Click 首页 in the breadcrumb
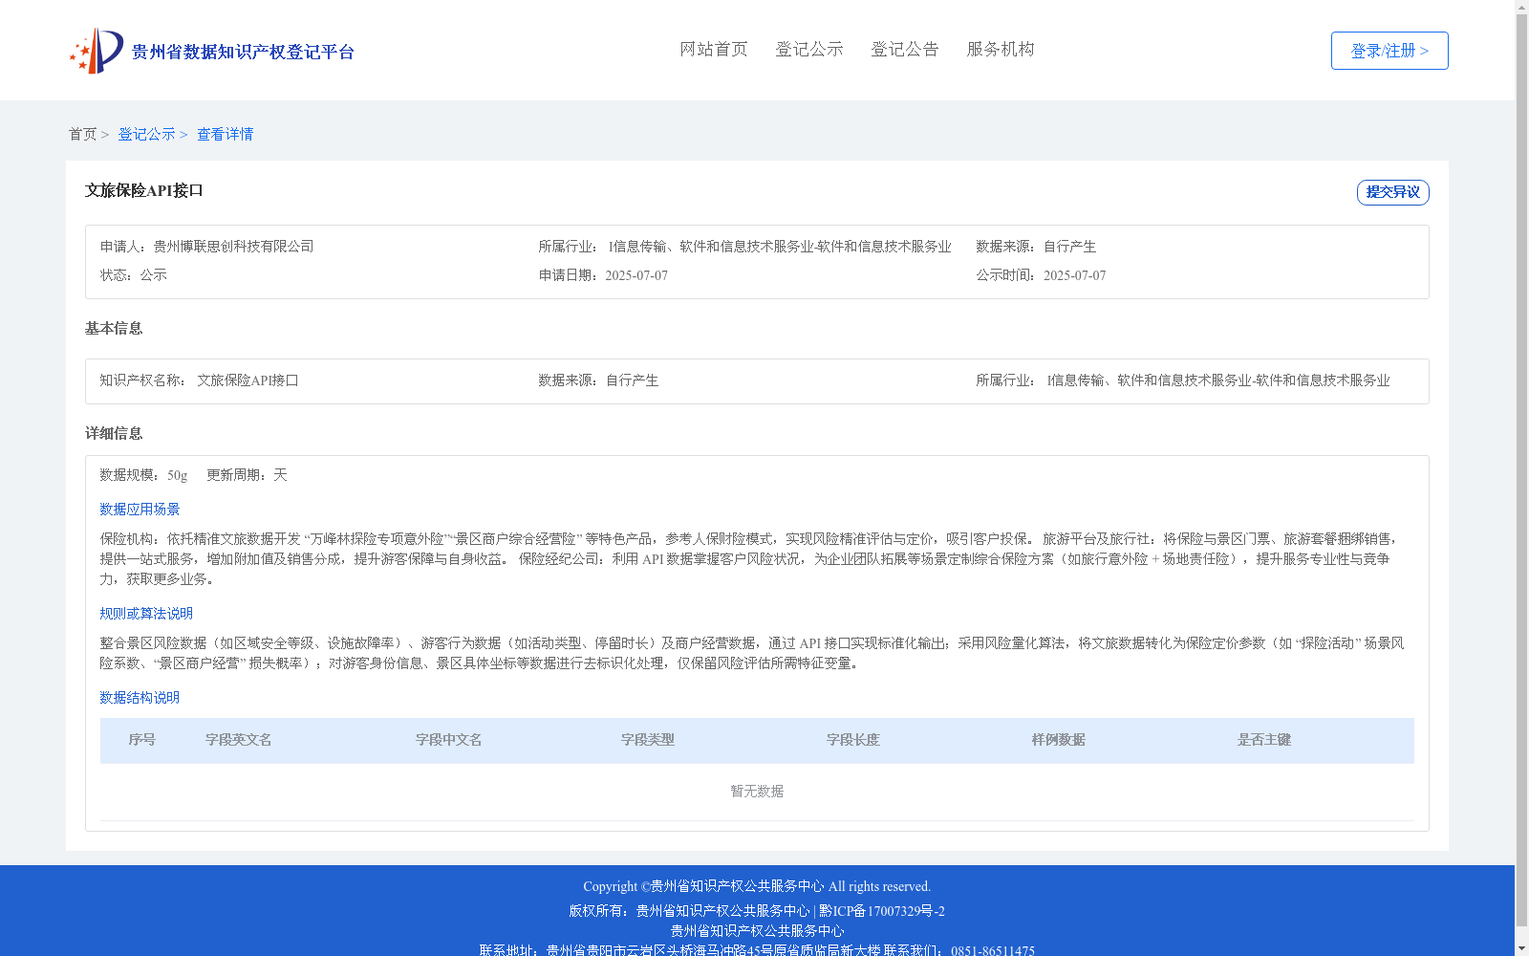The height and width of the screenshot is (956, 1529). [82, 135]
